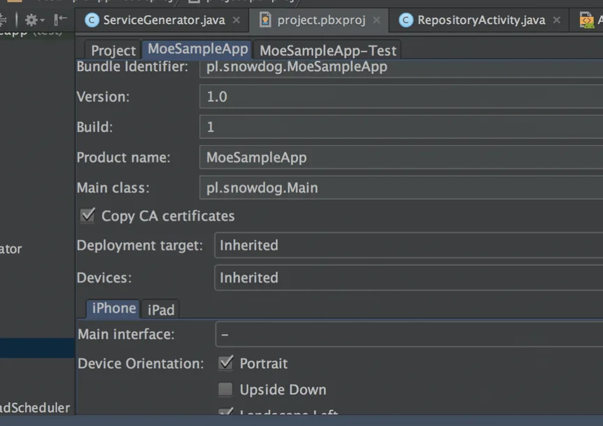Viewport: 603px width, 426px height.
Task: Open the MoeSampleApp-Test target tab
Action: coord(327,50)
